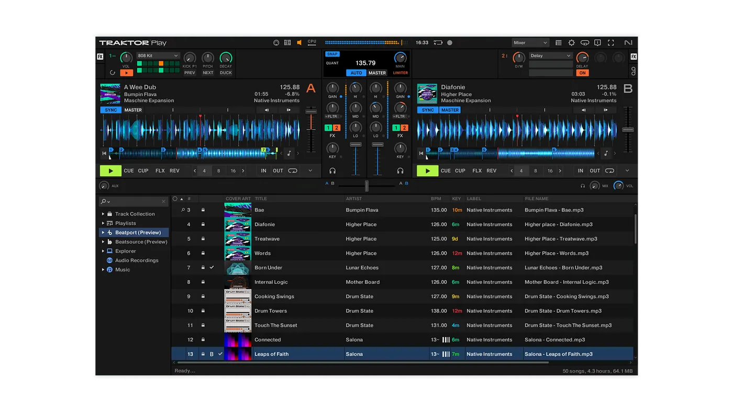Screen dimensions: 733x412
Task: Enable headphone cue for Deck A channel
Action: click(332, 171)
